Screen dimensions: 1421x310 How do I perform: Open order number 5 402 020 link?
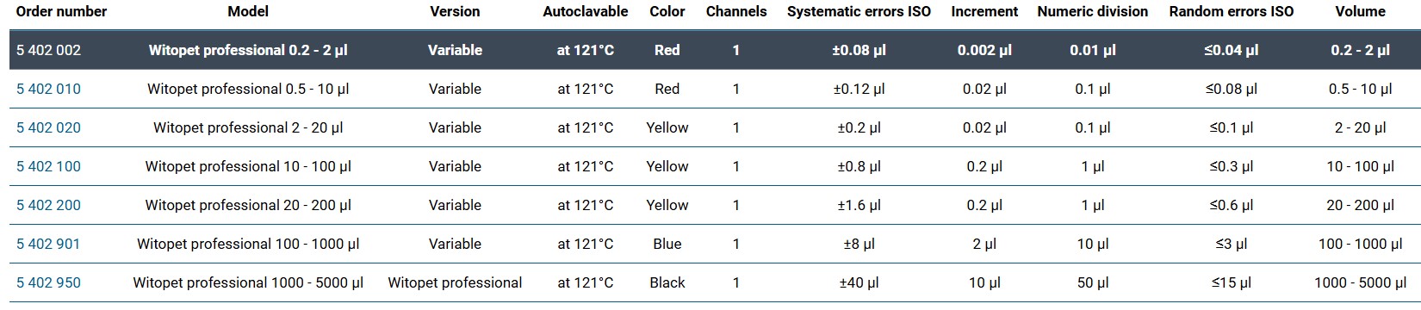click(x=48, y=127)
